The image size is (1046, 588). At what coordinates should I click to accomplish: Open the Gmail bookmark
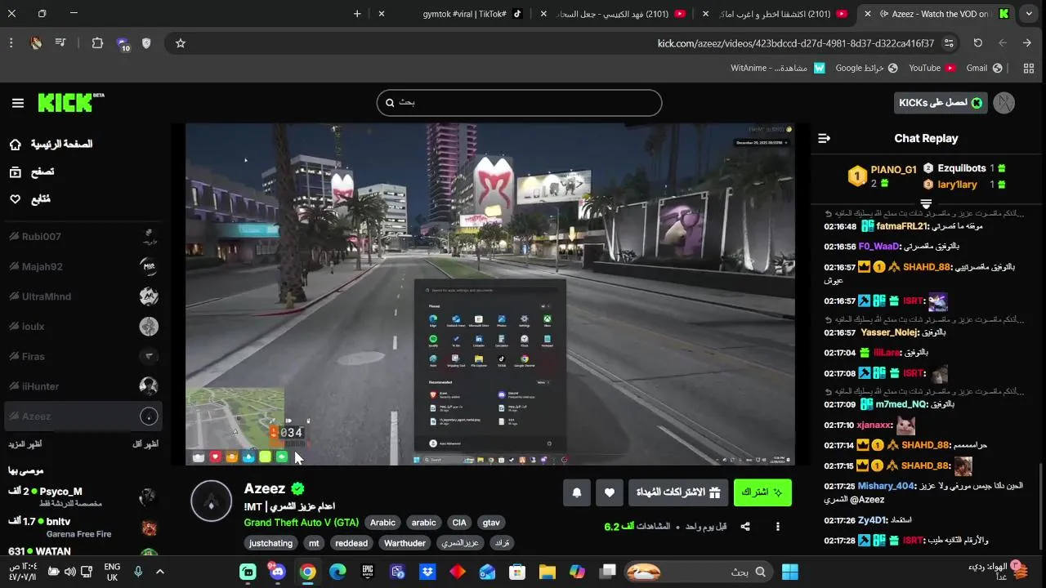pyautogui.click(x=984, y=68)
